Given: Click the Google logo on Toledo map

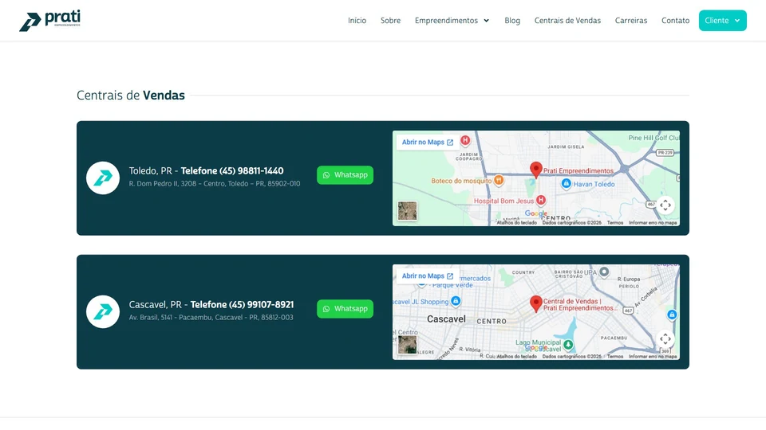Looking at the screenshot, I should coord(536,213).
